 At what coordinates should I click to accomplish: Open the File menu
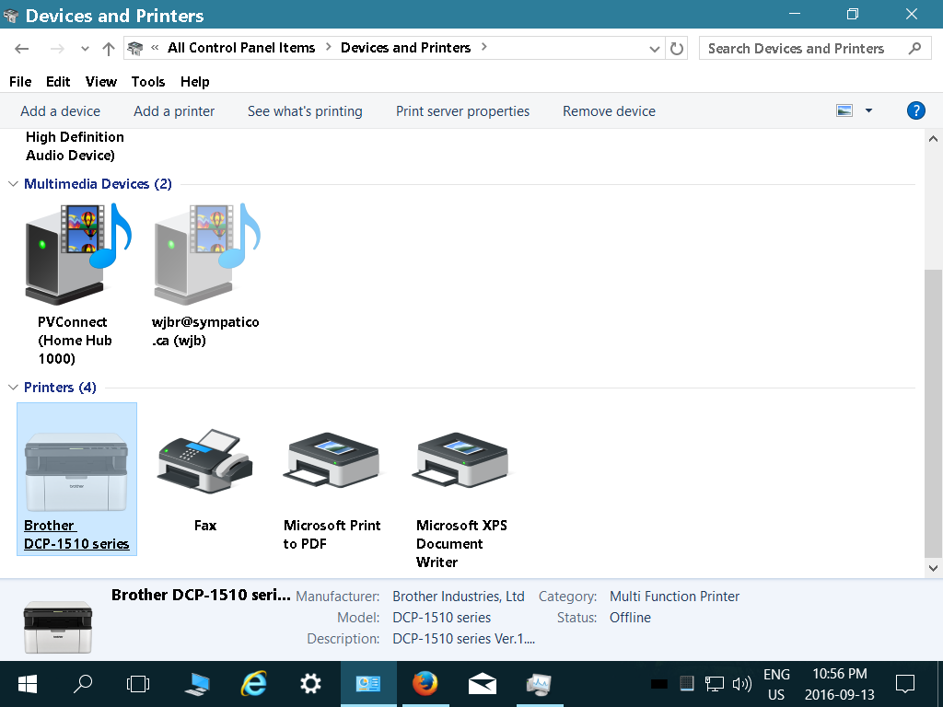[x=20, y=82]
